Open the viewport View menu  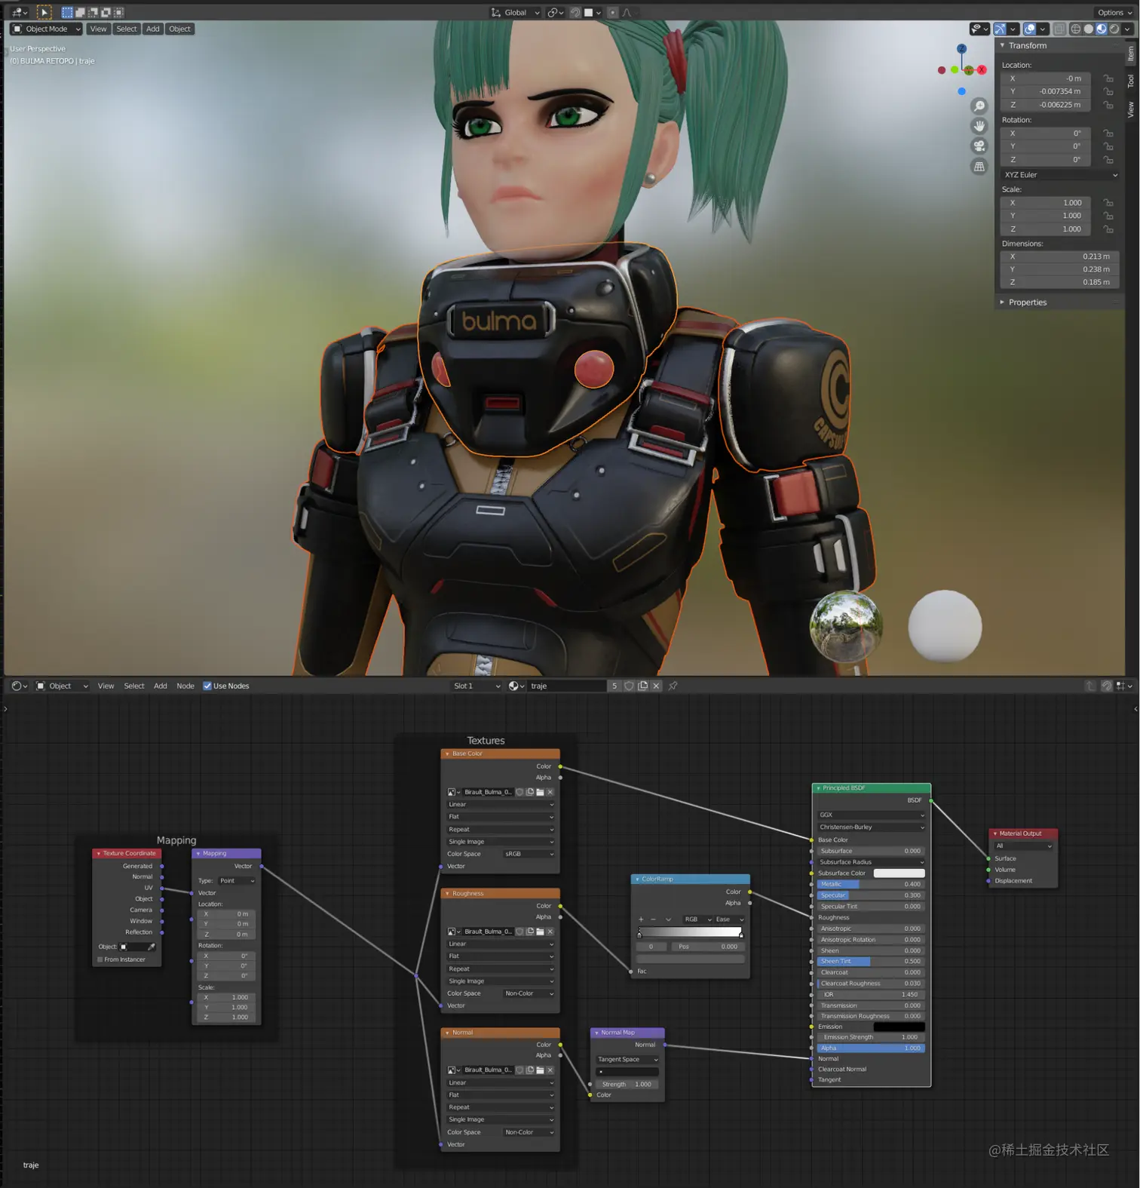click(98, 29)
